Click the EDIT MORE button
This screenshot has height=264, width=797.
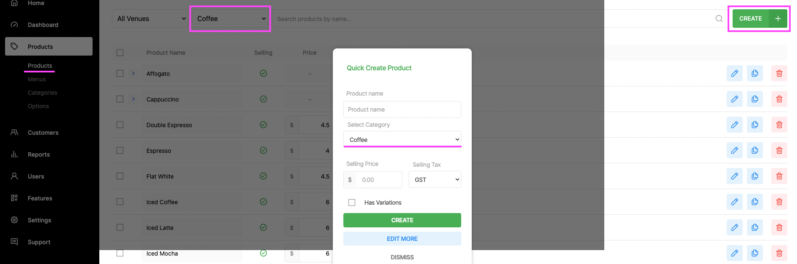(x=402, y=239)
